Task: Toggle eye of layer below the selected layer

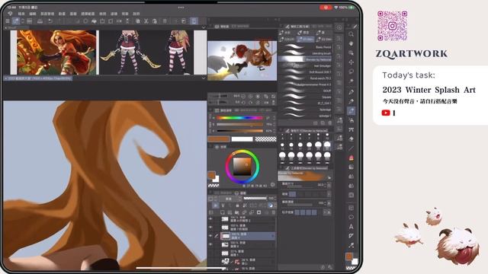Action: [210, 245]
